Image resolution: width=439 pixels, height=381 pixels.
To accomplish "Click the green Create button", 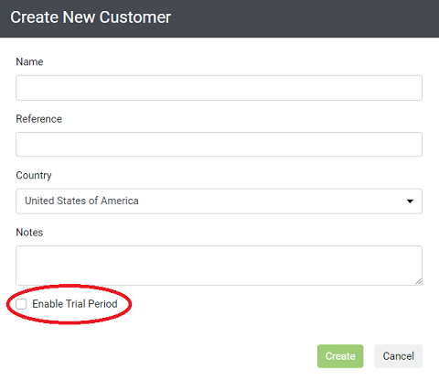I will click(x=340, y=356).
